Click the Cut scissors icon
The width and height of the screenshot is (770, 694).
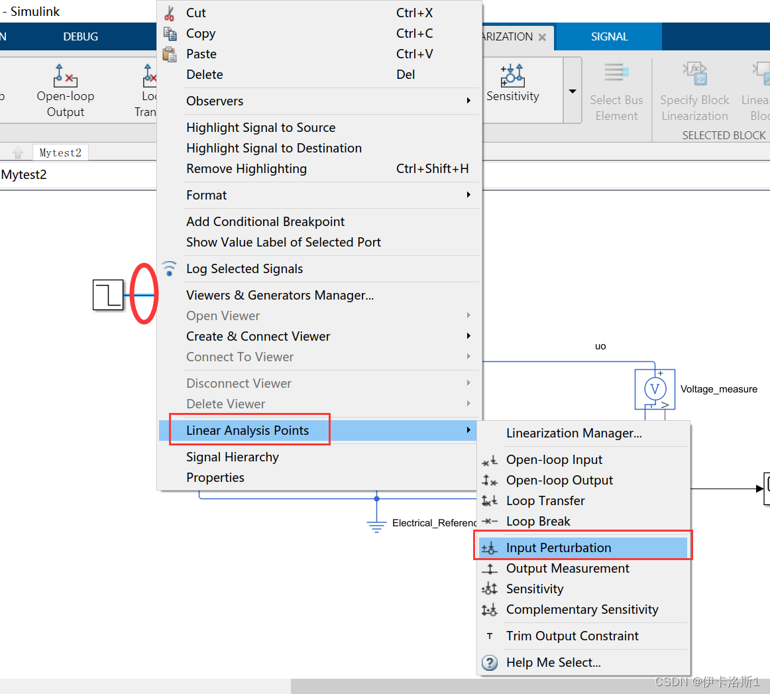pyautogui.click(x=170, y=13)
